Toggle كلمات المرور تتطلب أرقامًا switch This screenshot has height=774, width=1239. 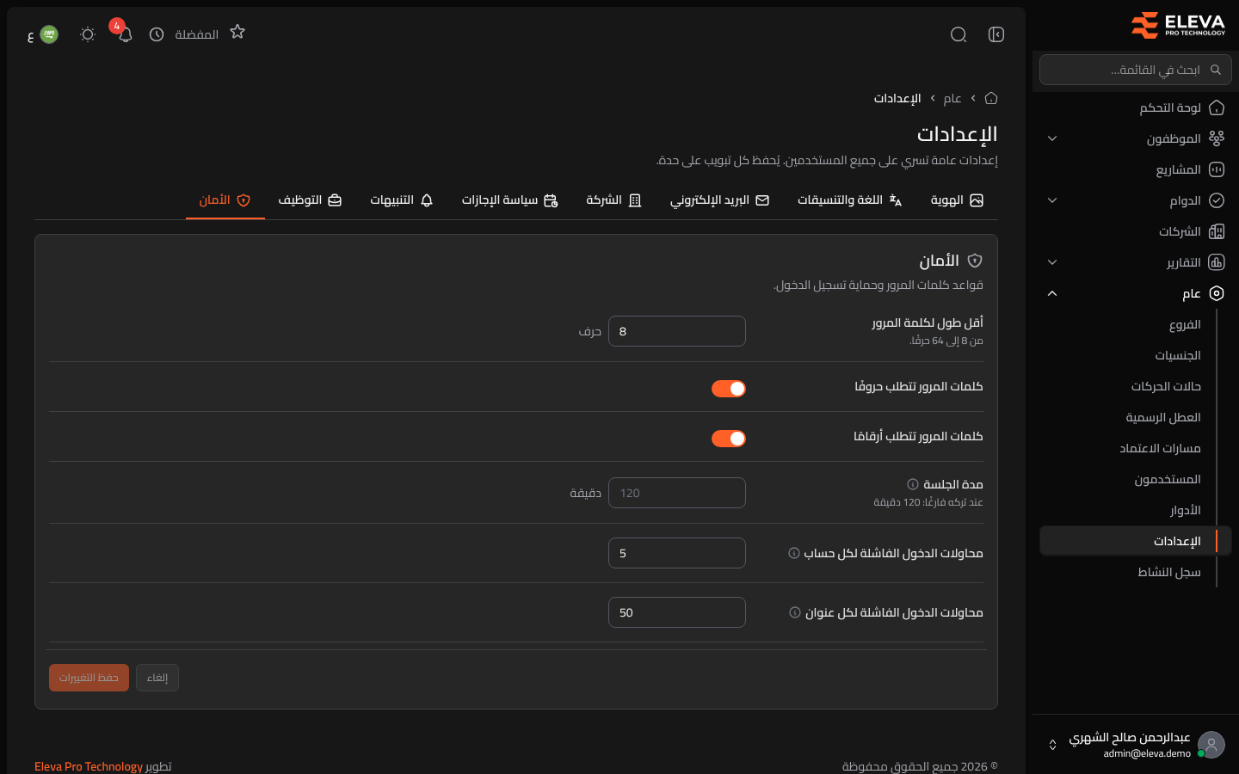point(729,439)
